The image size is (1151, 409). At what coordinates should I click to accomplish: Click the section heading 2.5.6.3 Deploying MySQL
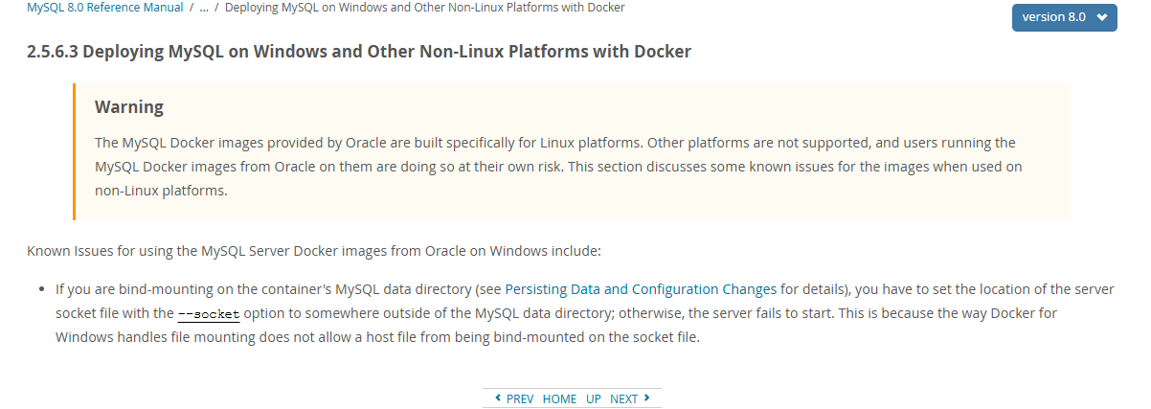click(x=359, y=52)
